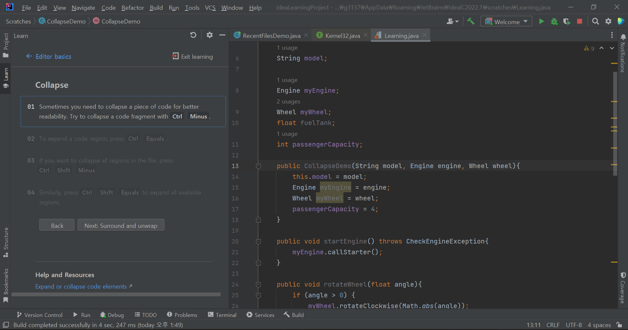This screenshot has width=628, height=330.
Task: Click the Learn panel horizontal scrollbar
Action: pyautogui.click(x=116, y=294)
